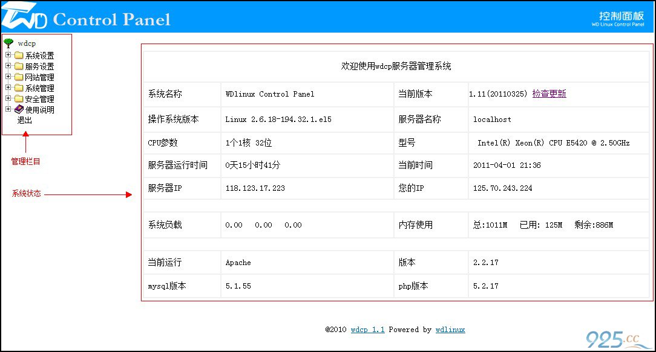Click the 使用说明 book icon
Screen dimensions: 656x352
(19, 109)
